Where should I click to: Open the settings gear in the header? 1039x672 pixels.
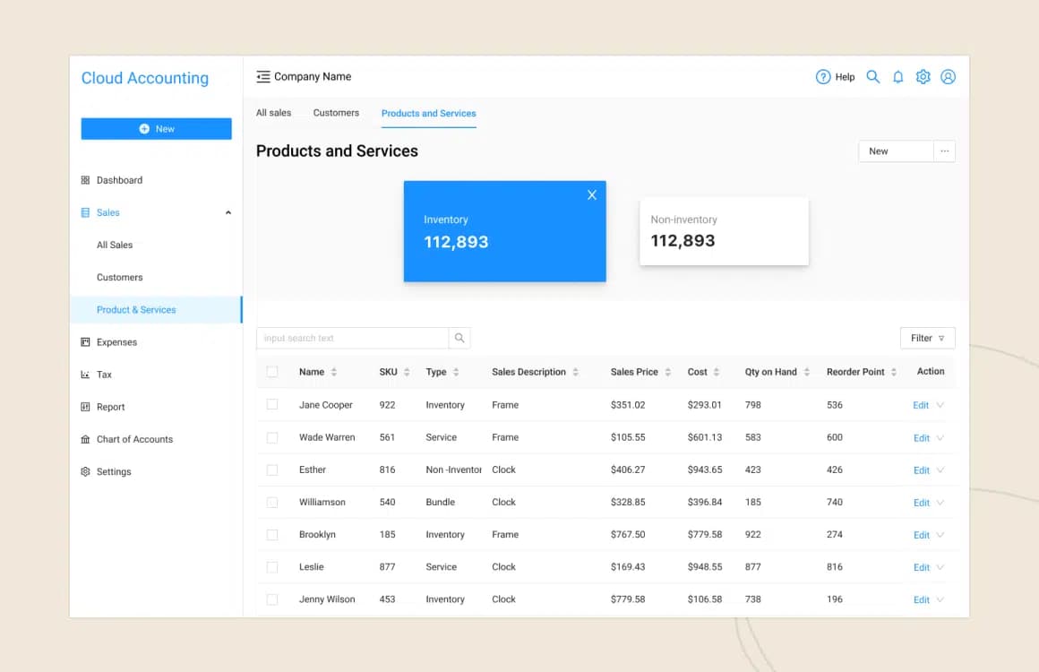(x=923, y=77)
